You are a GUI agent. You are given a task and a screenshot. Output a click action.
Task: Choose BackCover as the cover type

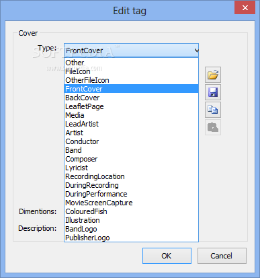pos(131,98)
